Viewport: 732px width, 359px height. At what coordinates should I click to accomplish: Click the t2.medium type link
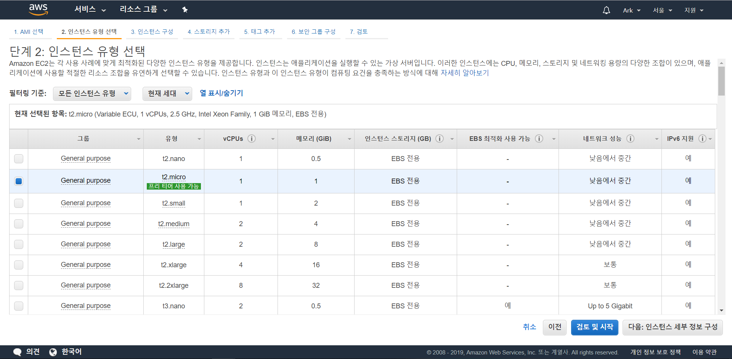tap(174, 224)
